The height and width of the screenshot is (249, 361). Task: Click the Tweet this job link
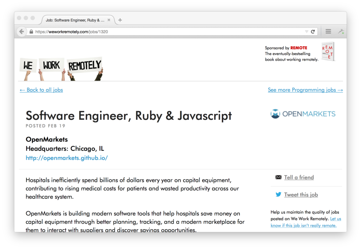click(301, 194)
